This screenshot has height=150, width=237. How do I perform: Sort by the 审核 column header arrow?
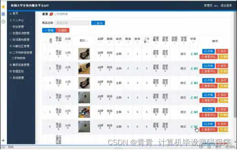click(193, 42)
